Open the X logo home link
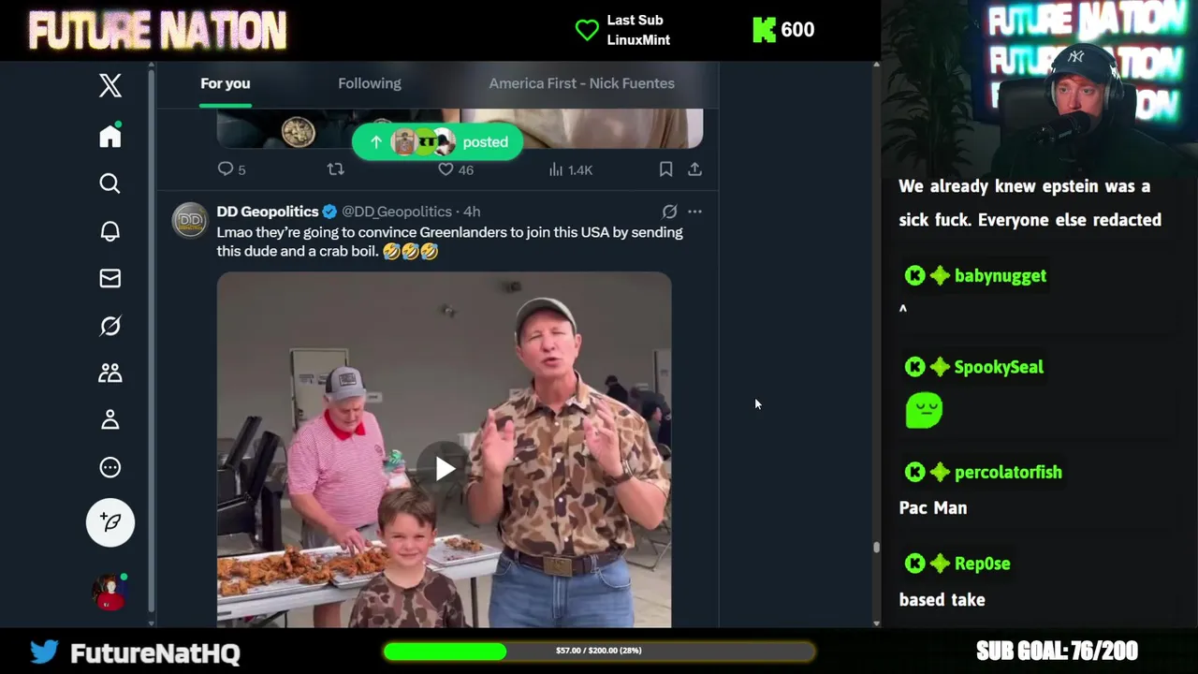1198x674 pixels. click(110, 85)
